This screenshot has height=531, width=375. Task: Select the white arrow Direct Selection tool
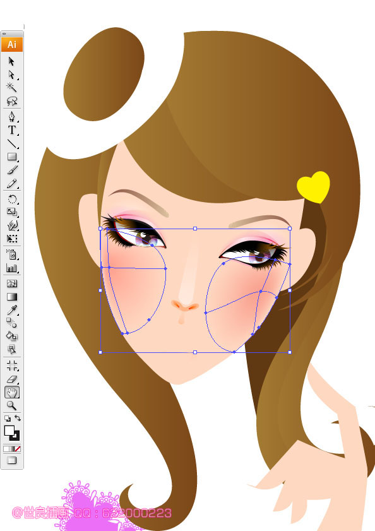pyautogui.click(x=11, y=75)
